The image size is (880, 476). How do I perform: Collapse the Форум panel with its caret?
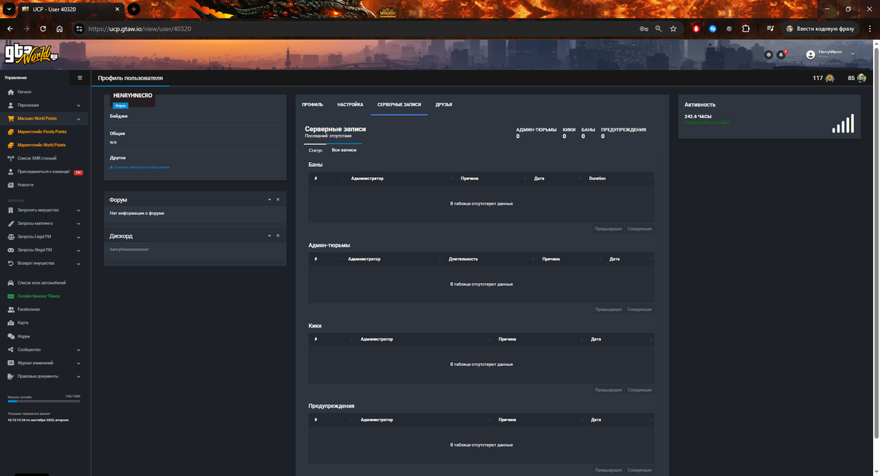click(x=269, y=199)
